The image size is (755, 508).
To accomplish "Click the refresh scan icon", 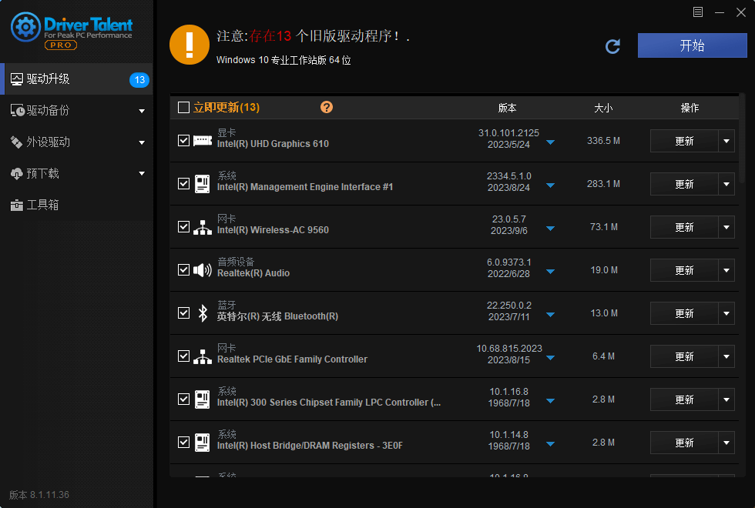I will coord(612,46).
